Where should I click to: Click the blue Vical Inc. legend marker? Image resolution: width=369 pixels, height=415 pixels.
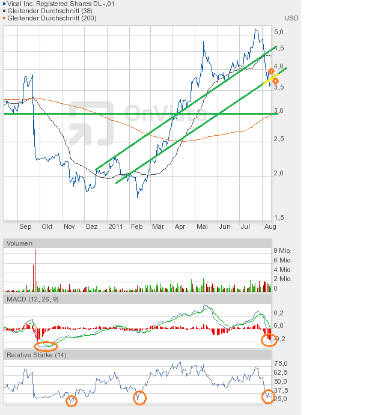click(x=4, y=4)
